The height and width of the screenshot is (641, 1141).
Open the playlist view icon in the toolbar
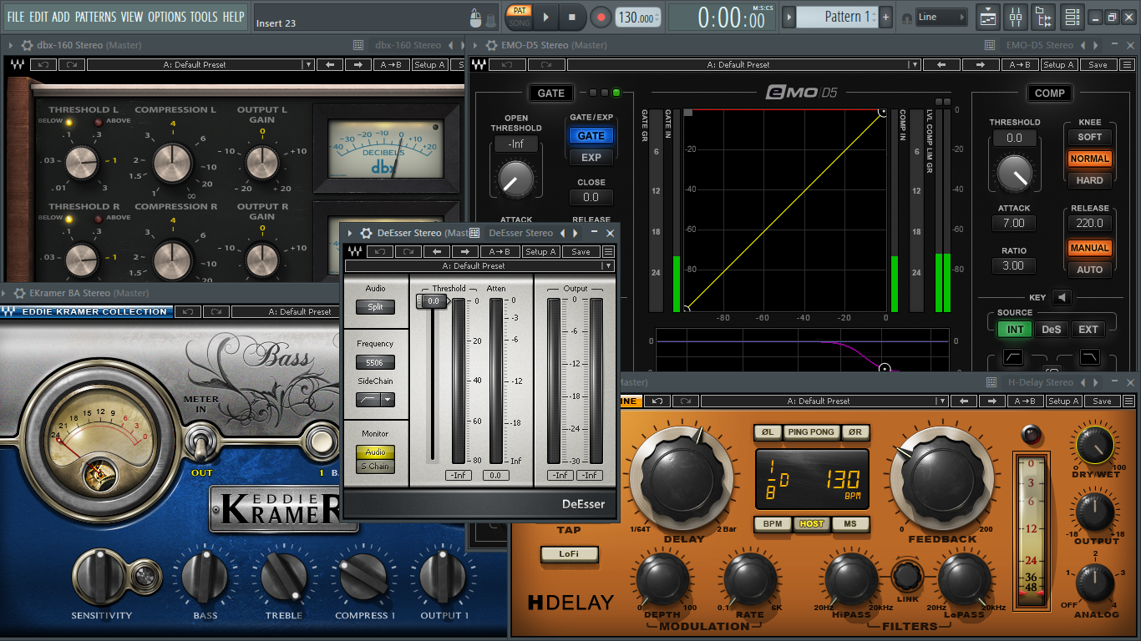[x=988, y=17]
